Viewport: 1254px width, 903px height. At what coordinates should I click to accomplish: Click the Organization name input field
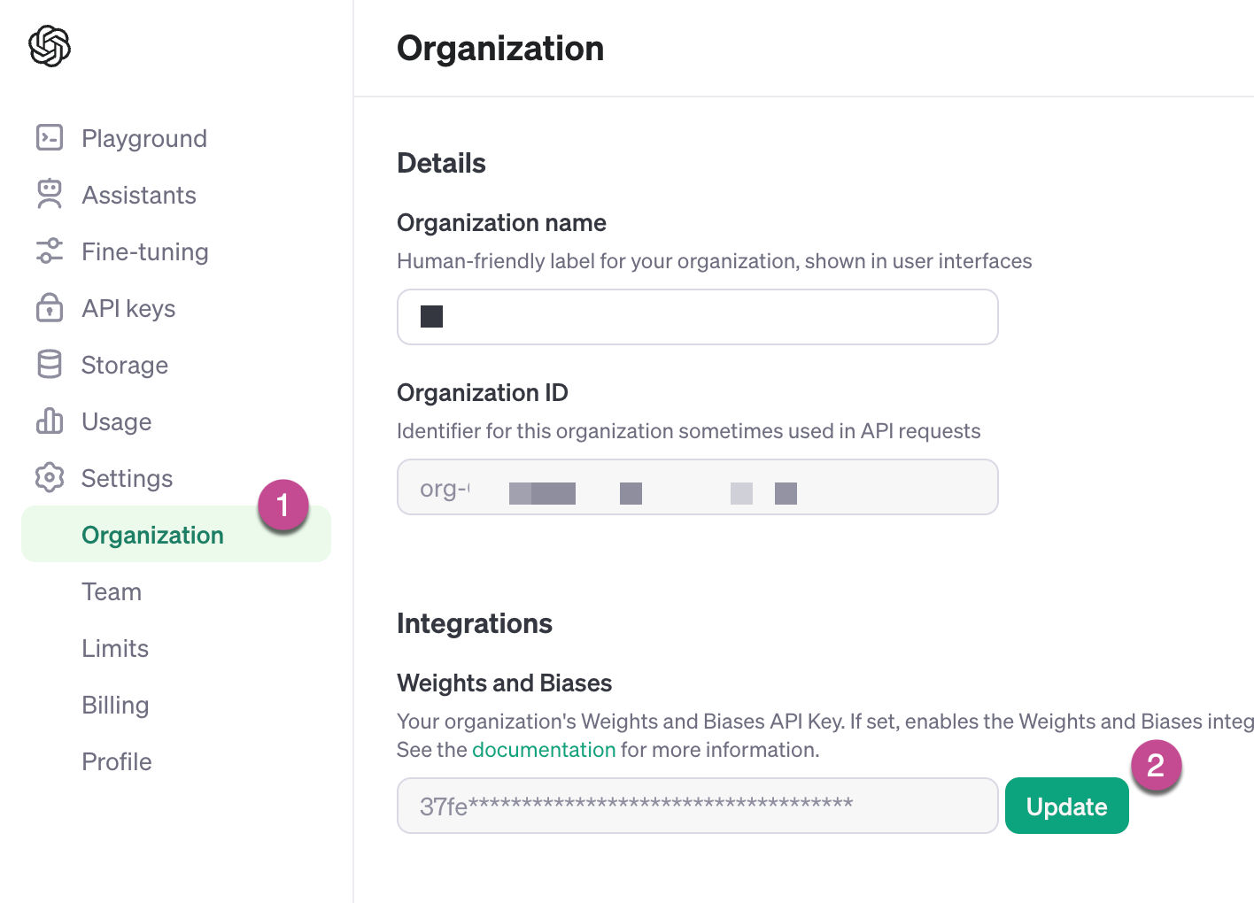[697, 317]
